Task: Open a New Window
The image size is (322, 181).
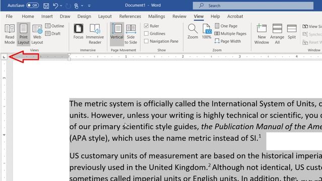Action: tap(262, 34)
